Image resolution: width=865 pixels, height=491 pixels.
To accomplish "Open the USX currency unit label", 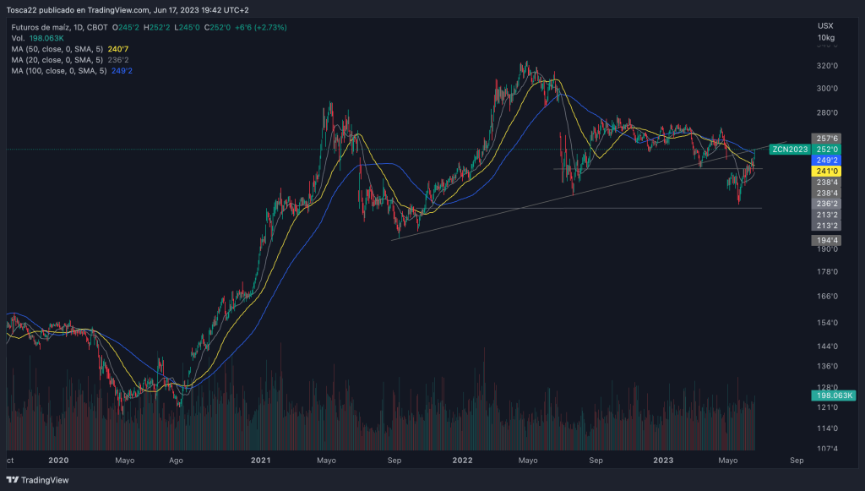I will (825, 26).
